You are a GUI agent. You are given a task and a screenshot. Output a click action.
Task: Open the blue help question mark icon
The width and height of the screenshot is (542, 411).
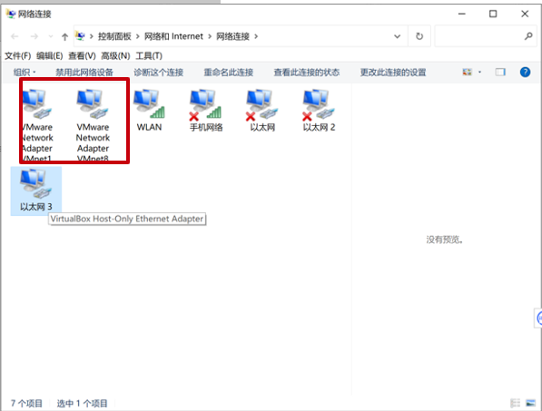525,72
